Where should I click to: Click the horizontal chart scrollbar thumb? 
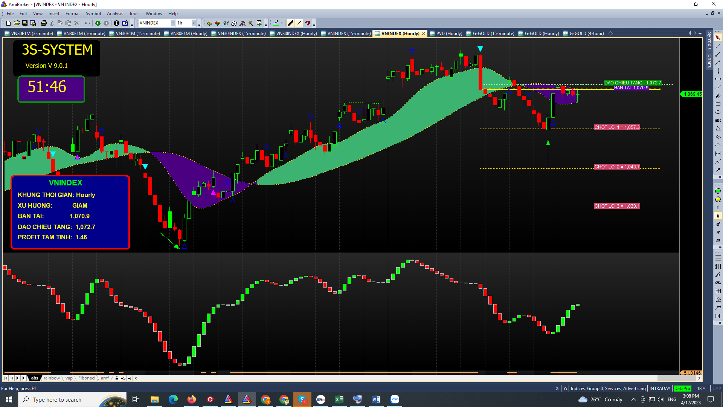(x=676, y=378)
